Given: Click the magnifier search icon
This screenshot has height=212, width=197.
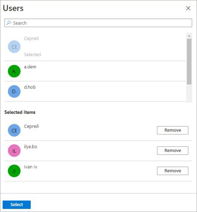Looking at the screenshot, I should (x=9, y=23).
